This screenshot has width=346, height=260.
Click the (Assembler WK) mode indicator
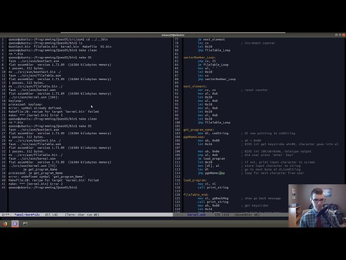click(247, 214)
